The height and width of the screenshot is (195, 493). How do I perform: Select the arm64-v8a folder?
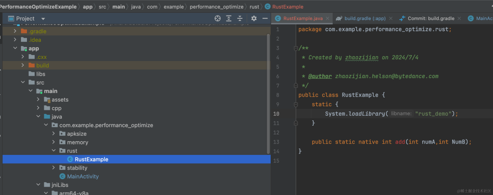point(74,193)
